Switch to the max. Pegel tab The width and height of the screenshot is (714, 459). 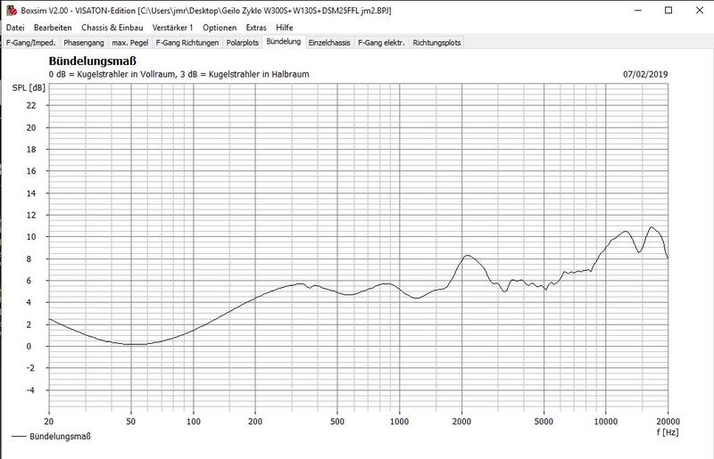click(130, 42)
